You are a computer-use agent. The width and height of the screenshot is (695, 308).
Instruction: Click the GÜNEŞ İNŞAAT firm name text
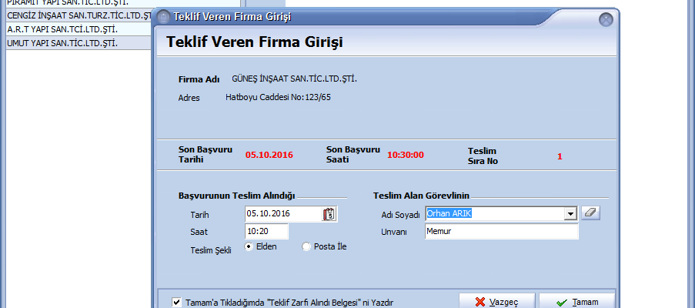tap(295, 79)
